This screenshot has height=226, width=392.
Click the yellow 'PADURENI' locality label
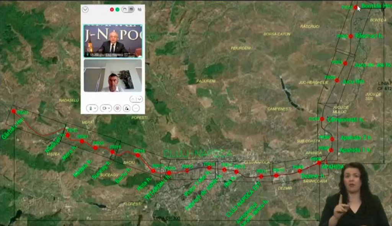[206, 81]
